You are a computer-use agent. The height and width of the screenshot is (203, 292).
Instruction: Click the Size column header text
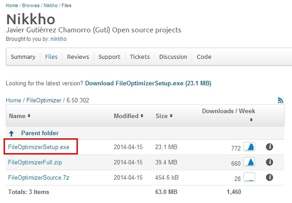click(x=162, y=116)
